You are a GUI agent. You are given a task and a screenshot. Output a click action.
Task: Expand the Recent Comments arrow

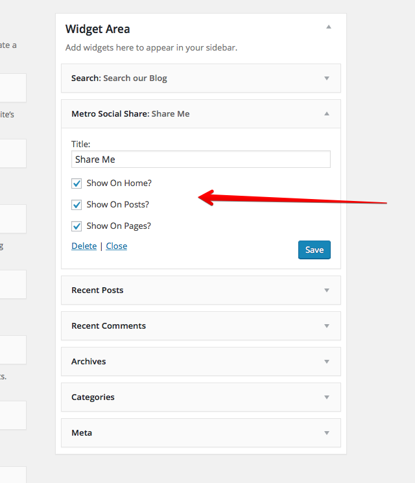point(327,326)
